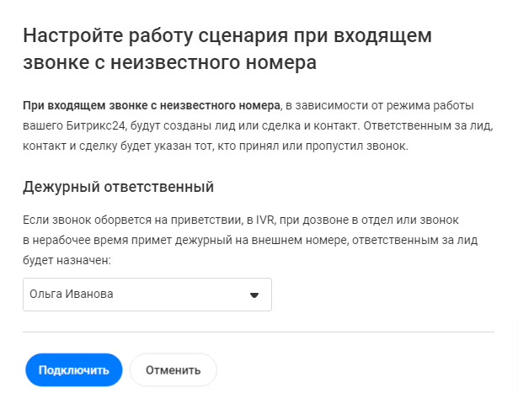Image resolution: width=518 pixels, height=409 pixels.
Task: Open the Ольга Иванова responsible dropdown
Action: 147,295
